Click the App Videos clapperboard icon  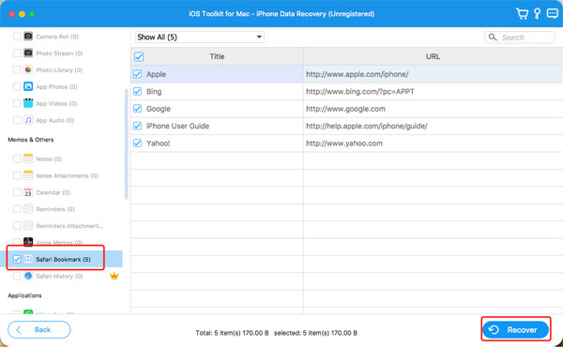[28, 103]
